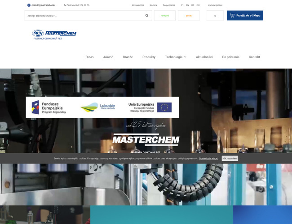Click the teal tile below the hero
This screenshot has height=224, width=292.
(162, 215)
